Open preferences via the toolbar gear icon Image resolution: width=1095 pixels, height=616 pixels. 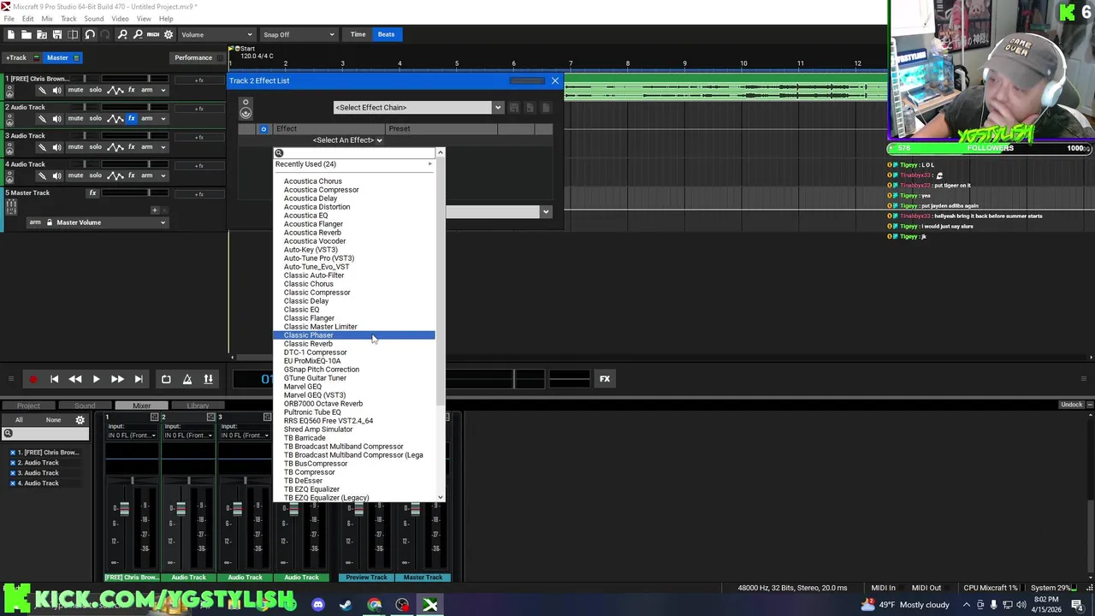(169, 34)
